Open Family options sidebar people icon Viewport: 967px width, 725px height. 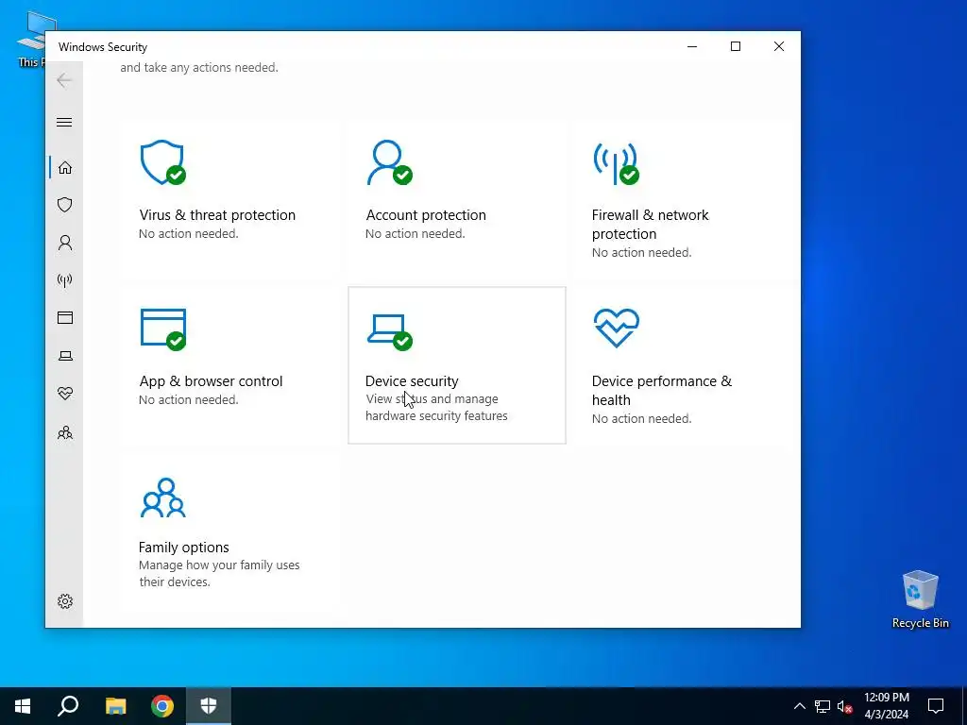point(65,432)
